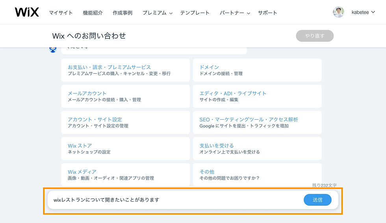Expand the プレミアム dropdown menu
386x223 pixels.
(158, 13)
